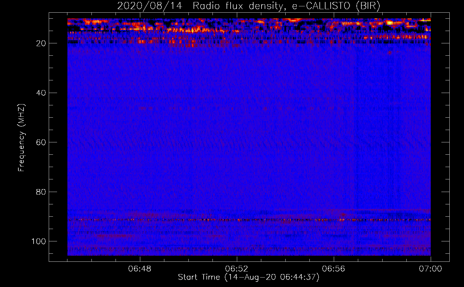Click the '60' frequency tick label
Screen dimensions: 464x287
point(41,142)
